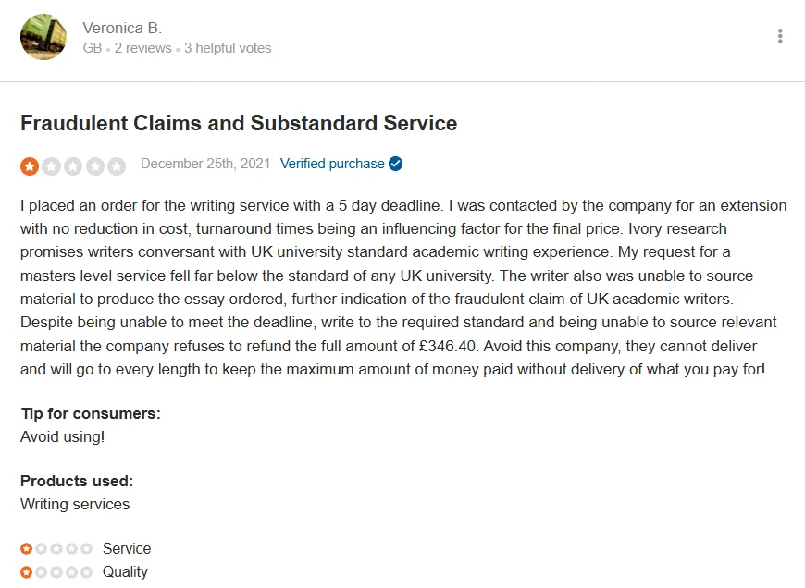
Task: Click the fourth grey star in overall rating
Action: 95,166
